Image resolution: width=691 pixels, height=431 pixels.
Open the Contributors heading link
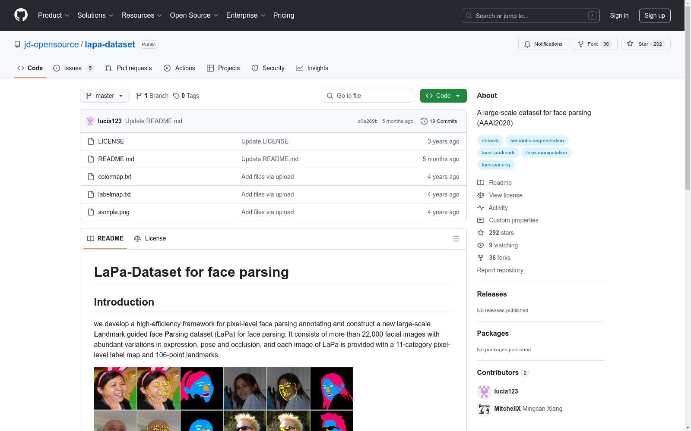pyautogui.click(x=503, y=373)
